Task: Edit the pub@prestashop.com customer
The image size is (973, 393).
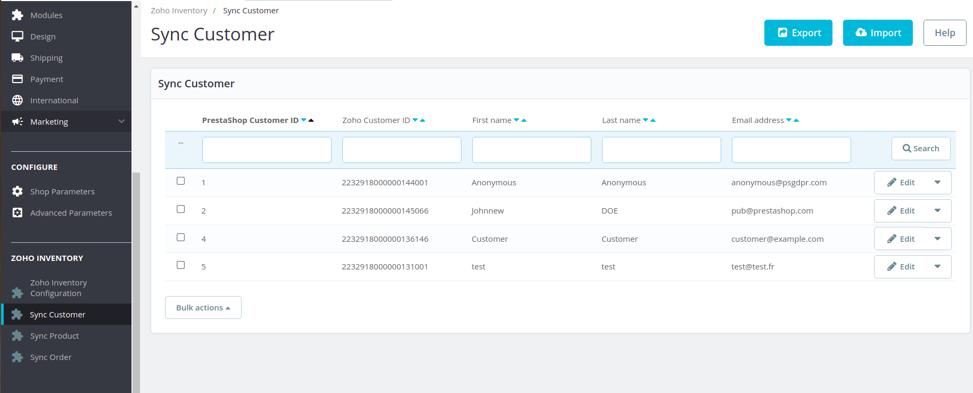Action: [x=901, y=211]
